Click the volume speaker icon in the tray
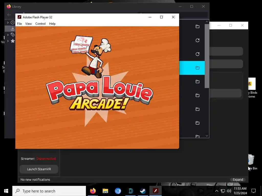Viewport: 262px width, 196px height. [x=229, y=191]
